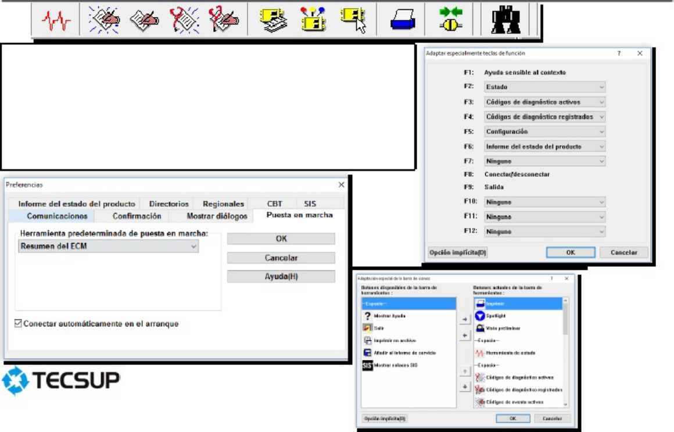Image resolution: width=674 pixels, height=432 pixels.
Task: Click the yellow ECM with stacked papers icon
Action: click(x=274, y=20)
